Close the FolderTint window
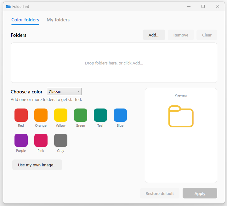 tap(218, 6)
